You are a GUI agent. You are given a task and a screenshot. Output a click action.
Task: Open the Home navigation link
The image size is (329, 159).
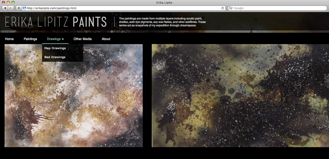point(9,39)
